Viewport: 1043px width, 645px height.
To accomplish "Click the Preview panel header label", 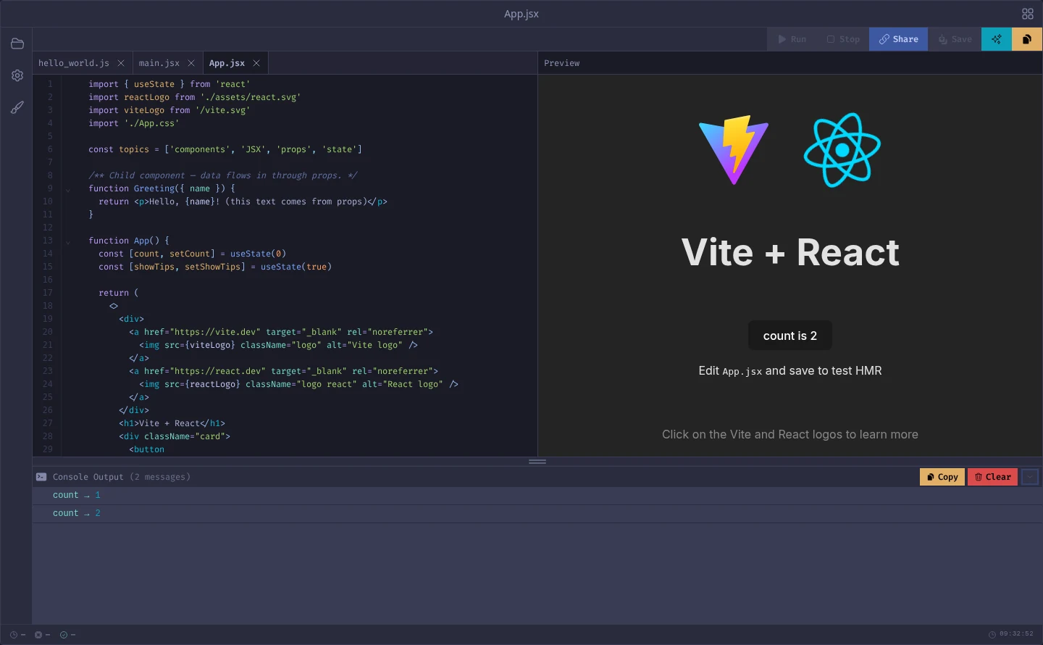I will coord(562,63).
